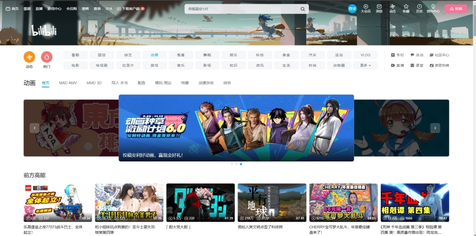The height and width of the screenshot is (236, 476).
Task: Show previous banner with left arrow
Action: point(34,128)
